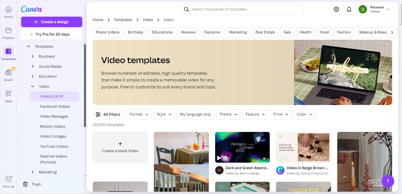Open the Style filter dropdown
The height and width of the screenshot is (194, 402).
coord(164,114)
